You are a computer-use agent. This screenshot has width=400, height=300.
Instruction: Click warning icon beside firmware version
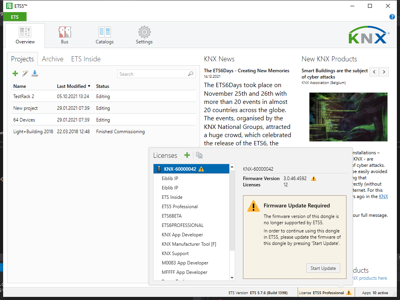pyautogui.click(x=314, y=179)
